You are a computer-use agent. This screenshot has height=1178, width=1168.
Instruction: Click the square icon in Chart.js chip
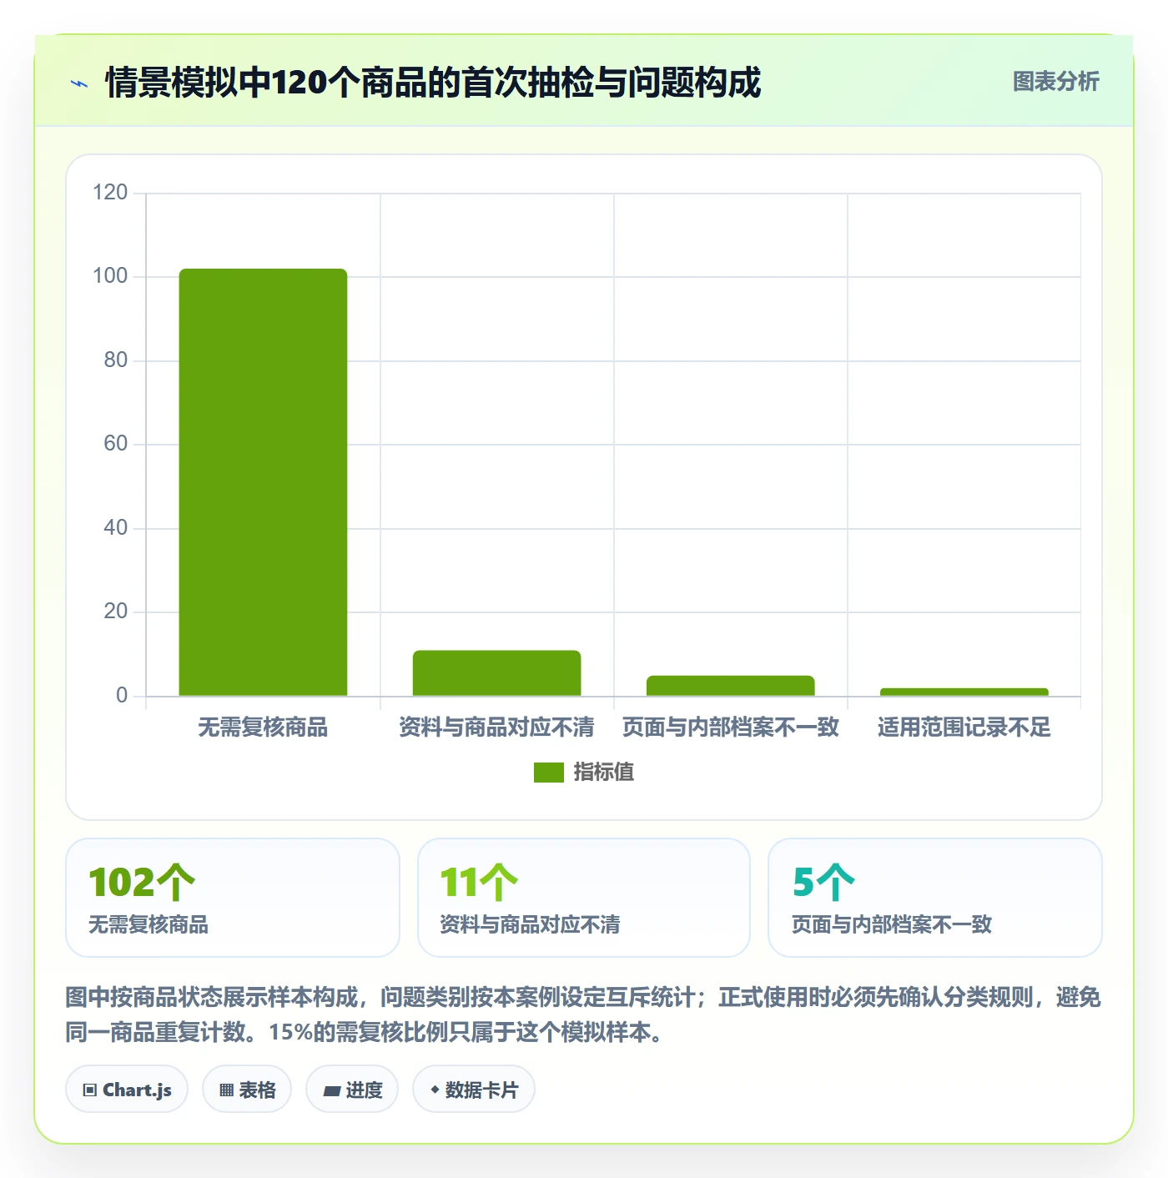tap(90, 1090)
